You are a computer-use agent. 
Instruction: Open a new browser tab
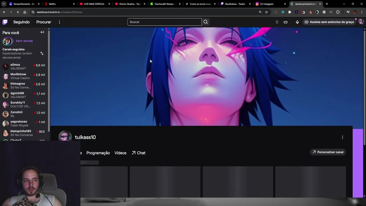pyautogui.click(x=327, y=4)
